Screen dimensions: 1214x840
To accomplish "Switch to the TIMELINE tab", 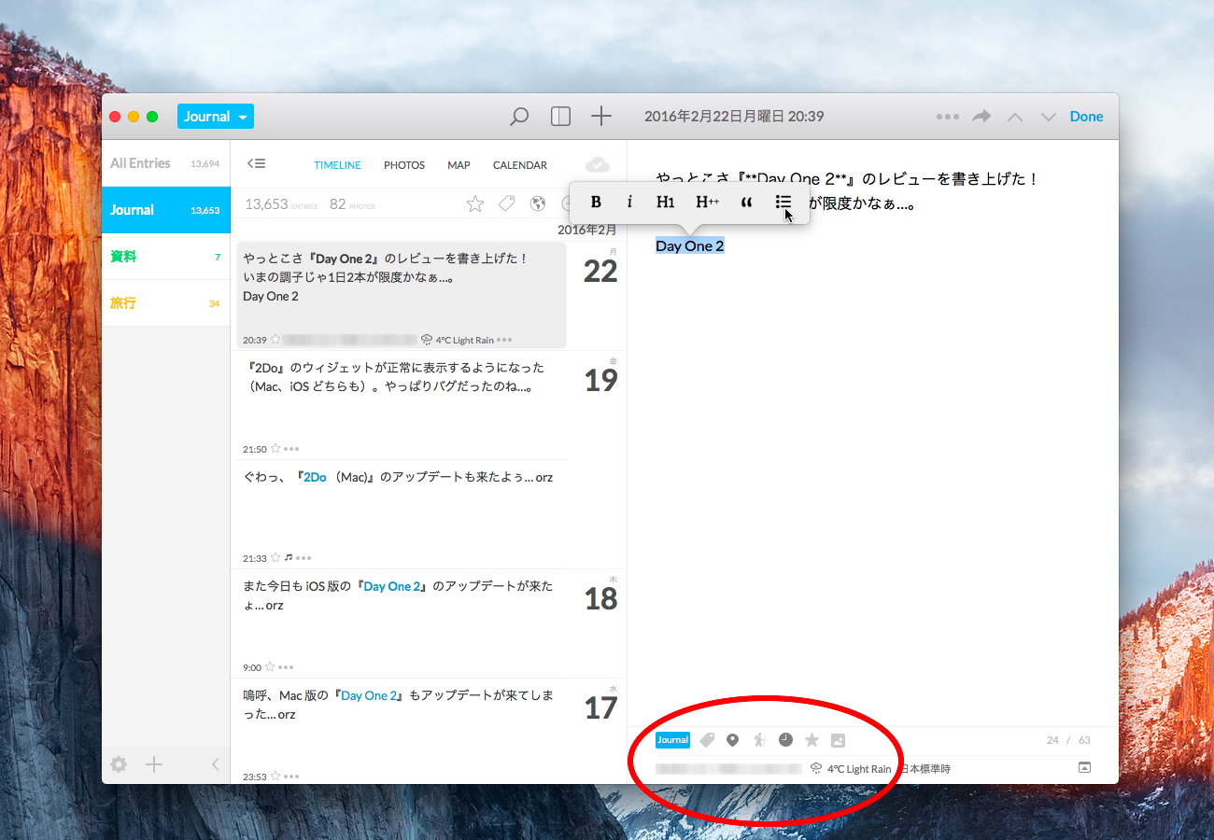I will pos(337,165).
